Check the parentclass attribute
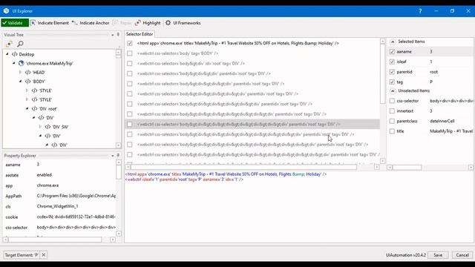 (392, 121)
